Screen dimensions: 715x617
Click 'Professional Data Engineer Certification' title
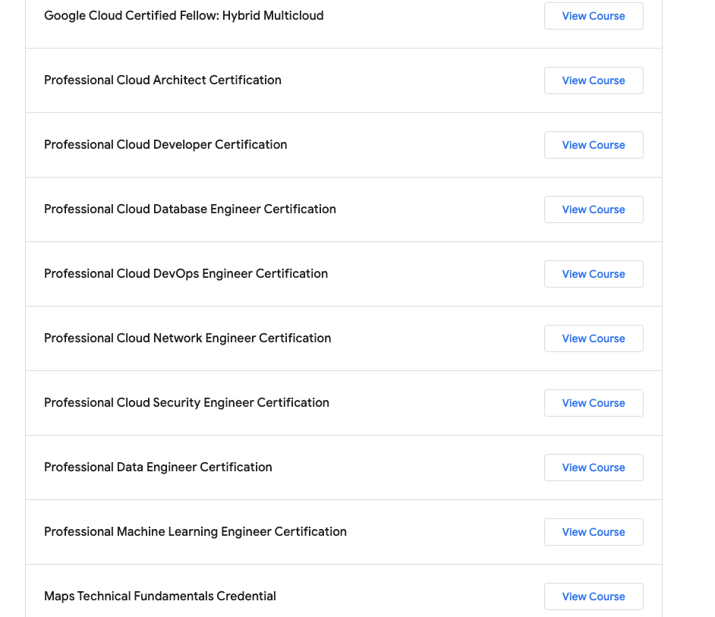(x=158, y=467)
